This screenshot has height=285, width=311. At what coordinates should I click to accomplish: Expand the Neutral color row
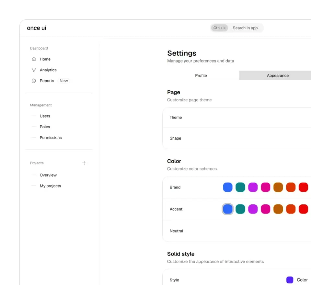click(236, 231)
